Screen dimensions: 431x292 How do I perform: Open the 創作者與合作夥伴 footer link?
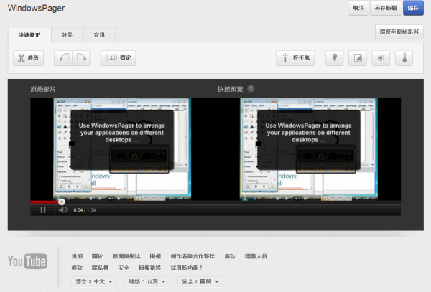[193, 256]
